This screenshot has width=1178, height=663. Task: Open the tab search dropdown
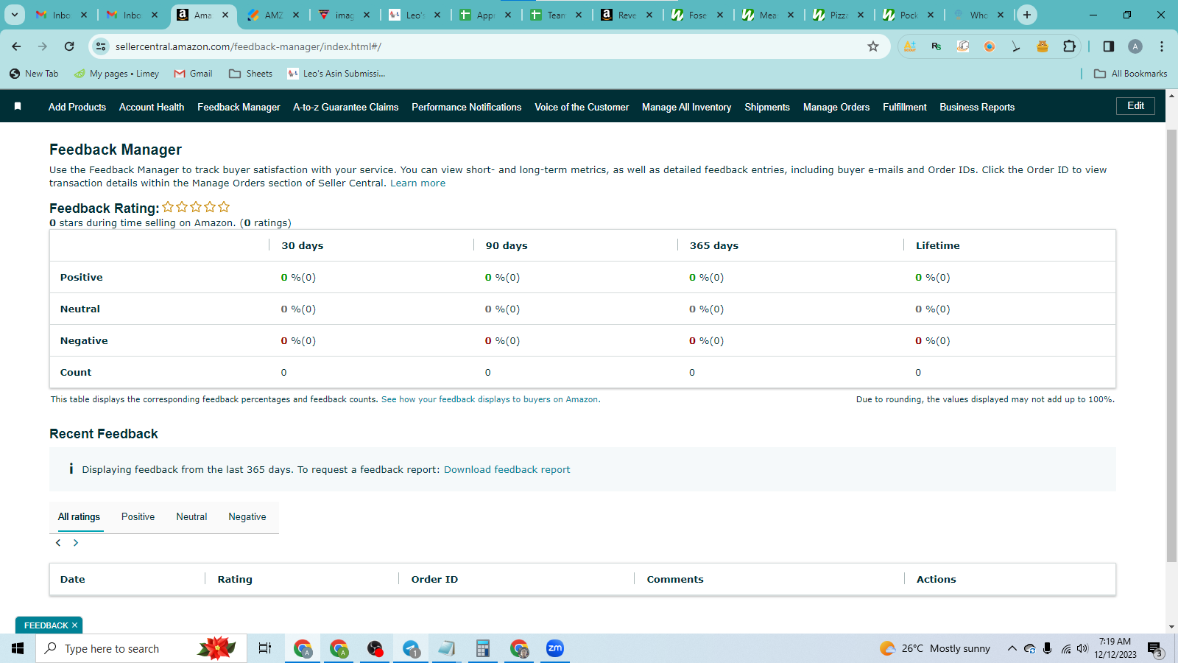15,15
